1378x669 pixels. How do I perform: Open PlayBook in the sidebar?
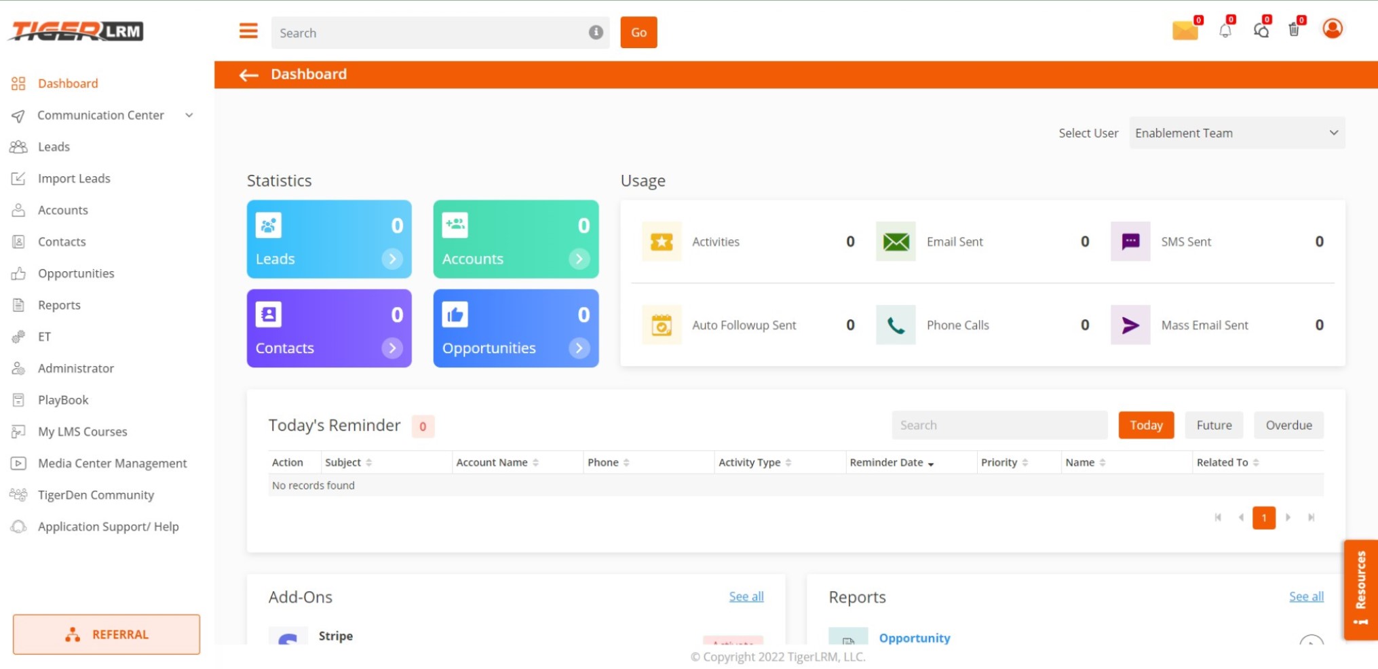click(63, 400)
